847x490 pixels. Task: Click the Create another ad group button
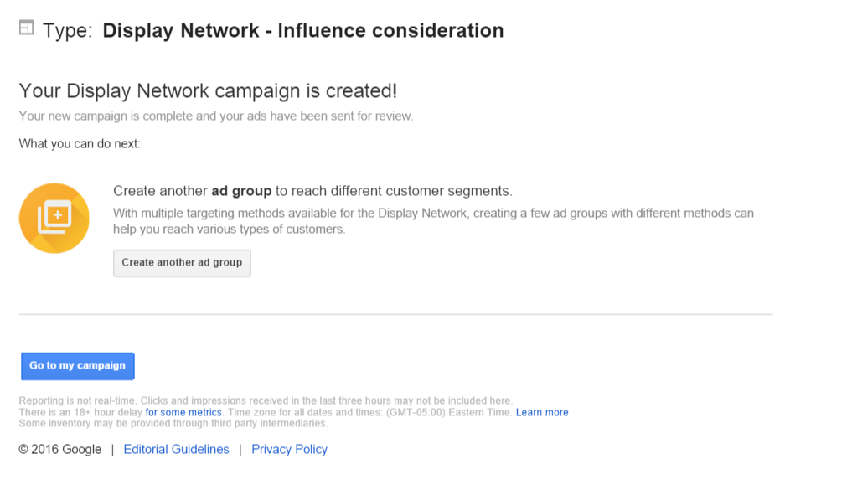182,263
